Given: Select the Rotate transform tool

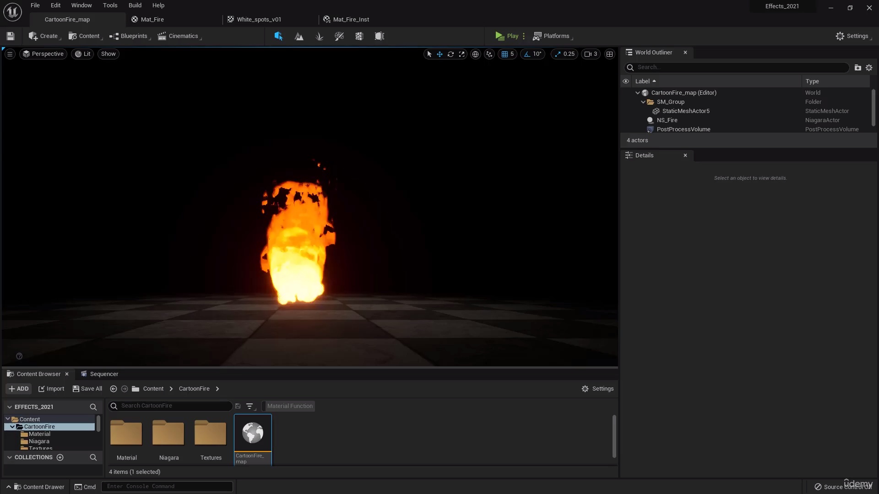Looking at the screenshot, I should (451, 54).
